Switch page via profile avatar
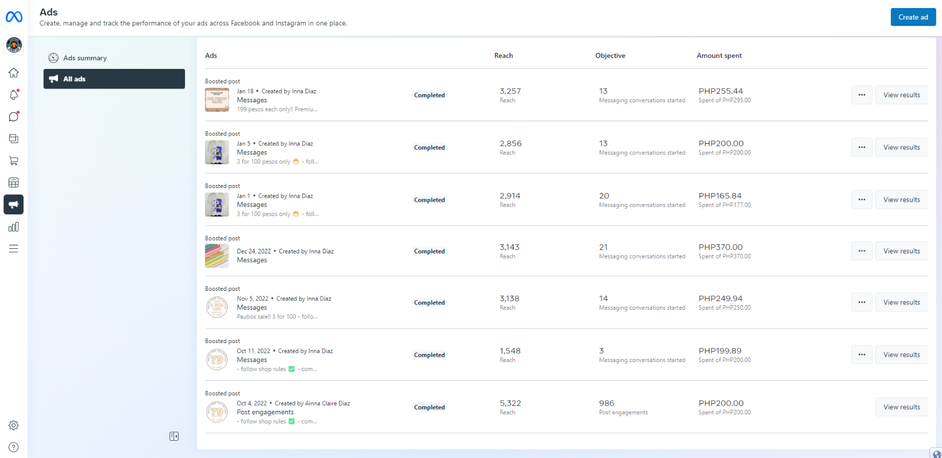Image resolution: width=942 pixels, height=458 pixels. click(14, 45)
